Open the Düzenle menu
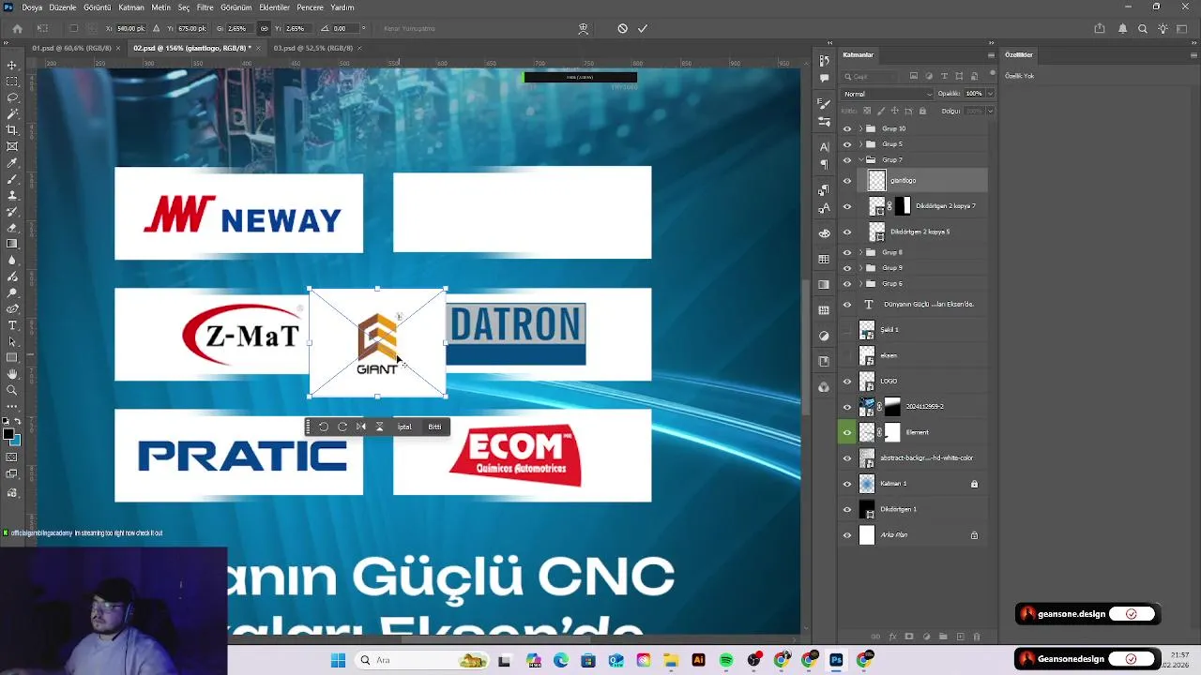Screen dimensions: 1201x675 point(63,7)
